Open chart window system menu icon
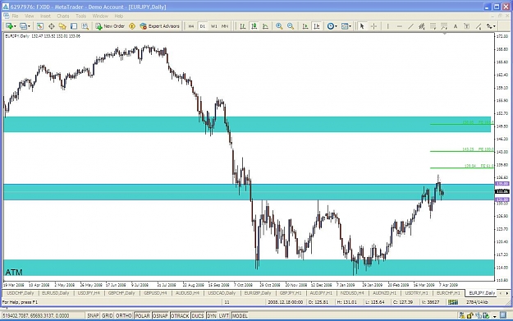 (x=6, y=16)
